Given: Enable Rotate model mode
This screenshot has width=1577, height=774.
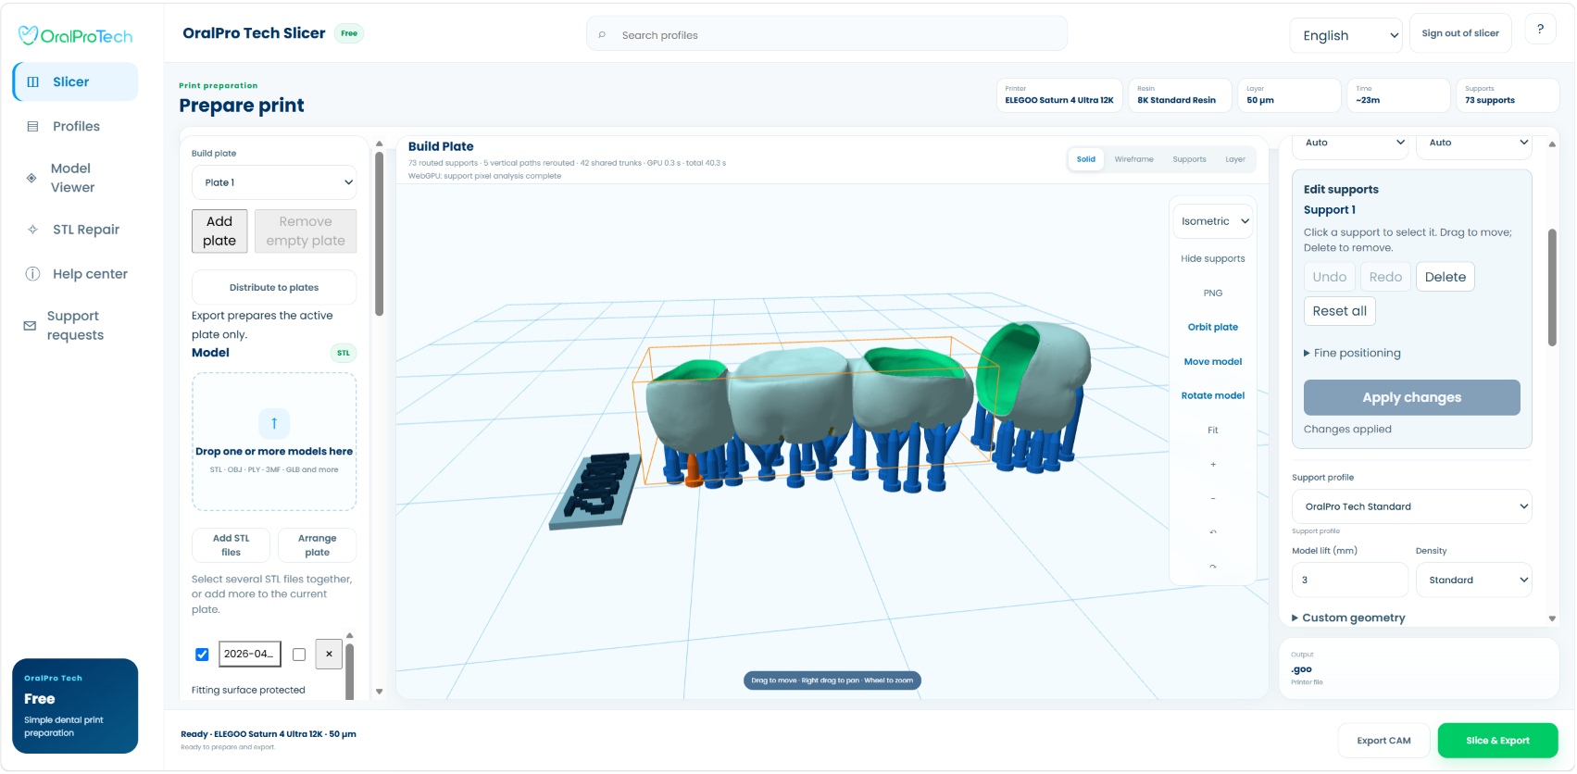Looking at the screenshot, I should (x=1213, y=396).
